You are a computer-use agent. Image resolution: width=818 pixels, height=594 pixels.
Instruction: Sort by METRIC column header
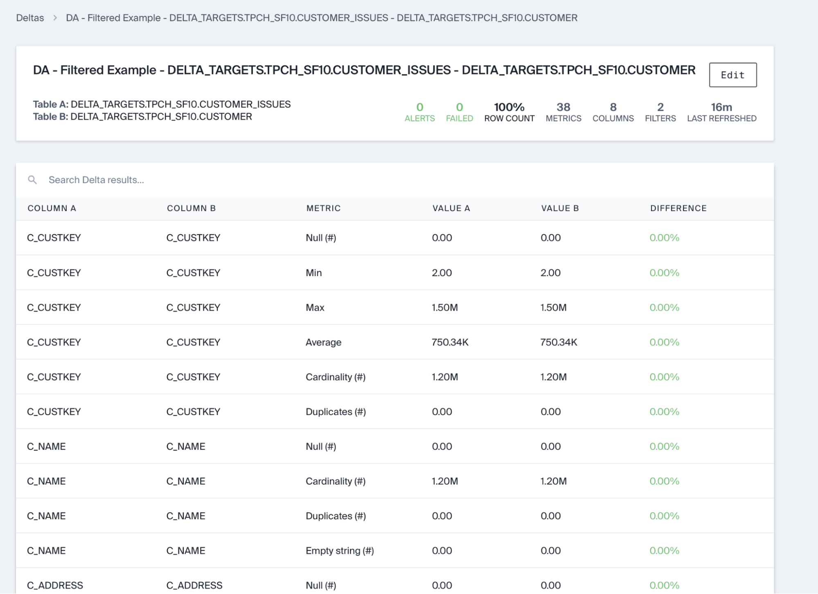click(x=323, y=208)
